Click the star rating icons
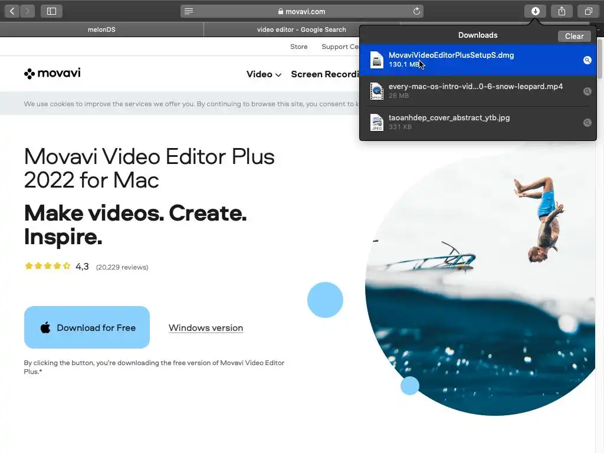Screen dimensions: 604x453 (x=47, y=266)
